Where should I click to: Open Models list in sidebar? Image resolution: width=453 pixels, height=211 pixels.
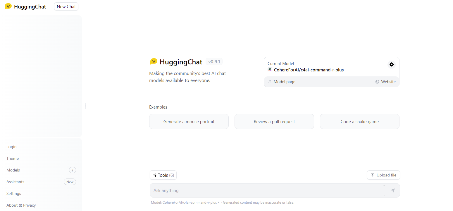[x=41, y=170]
